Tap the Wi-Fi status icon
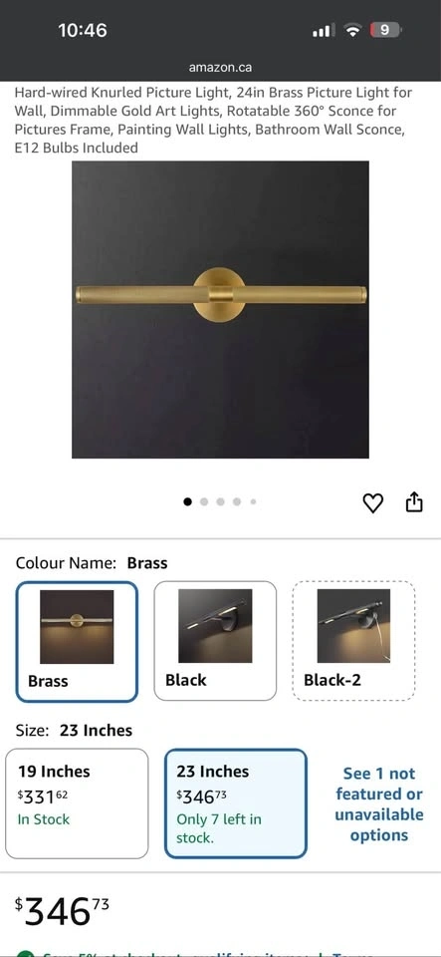Image resolution: width=441 pixels, height=957 pixels. pyautogui.click(x=352, y=30)
